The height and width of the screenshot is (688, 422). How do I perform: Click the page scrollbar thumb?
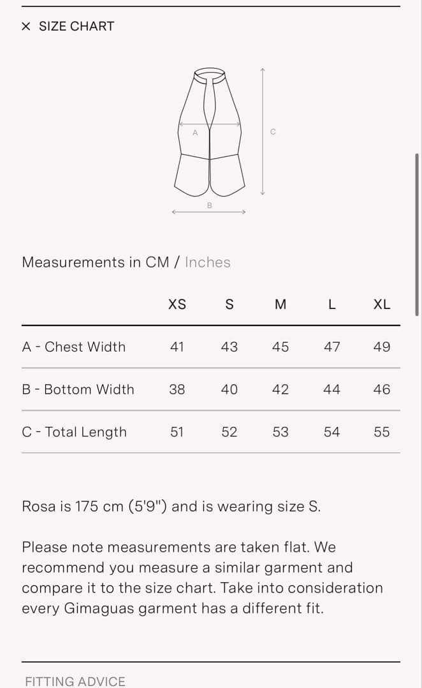coord(417,234)
